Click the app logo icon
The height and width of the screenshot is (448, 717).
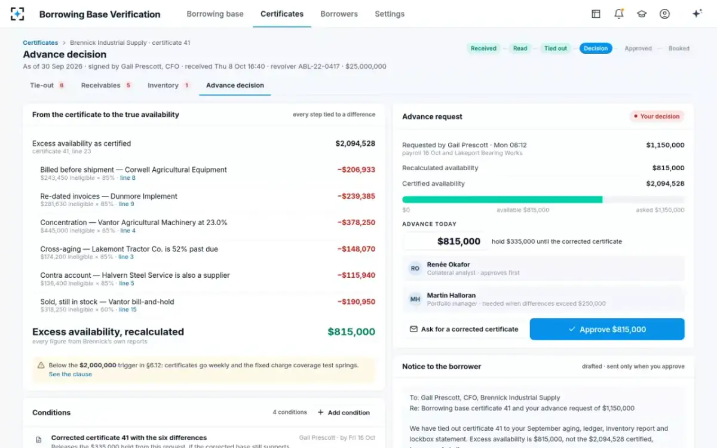click(x=17, y=14)
